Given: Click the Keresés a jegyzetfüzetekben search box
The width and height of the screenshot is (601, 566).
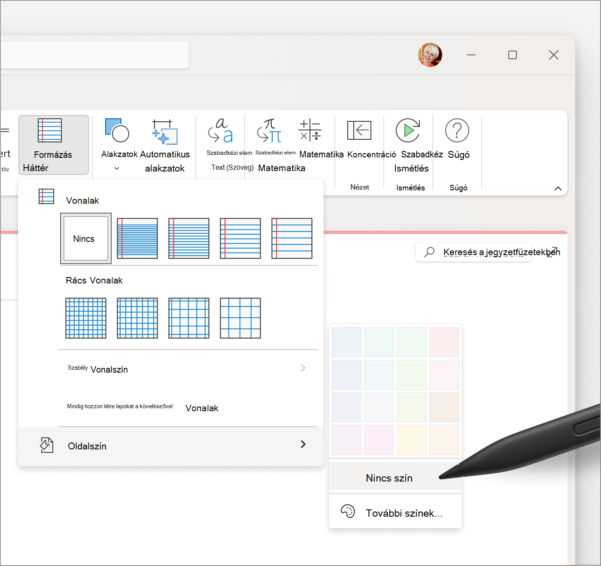Looking at the screenshot, I should (x=474, y=252).
